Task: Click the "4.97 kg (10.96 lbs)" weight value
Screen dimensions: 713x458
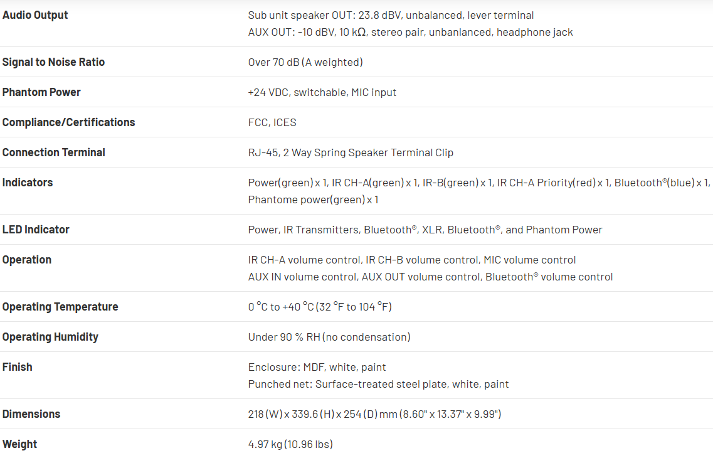Action: [x=290, y=444]
